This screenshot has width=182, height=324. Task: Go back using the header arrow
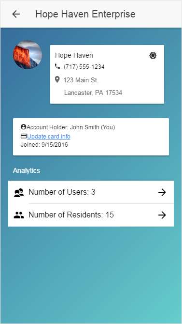[x=16, y=14]
